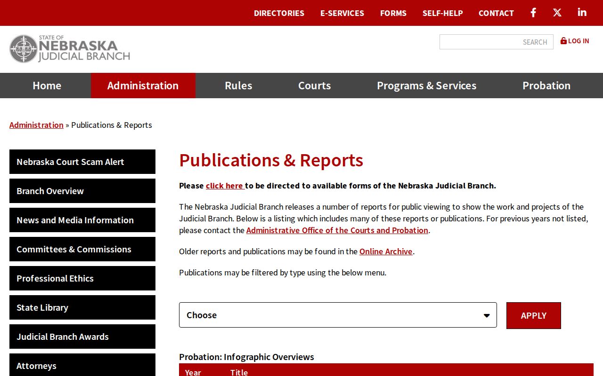Open the Courts navigation tab
The width and height of the screenshot is (603, 376).
point(314,86)
